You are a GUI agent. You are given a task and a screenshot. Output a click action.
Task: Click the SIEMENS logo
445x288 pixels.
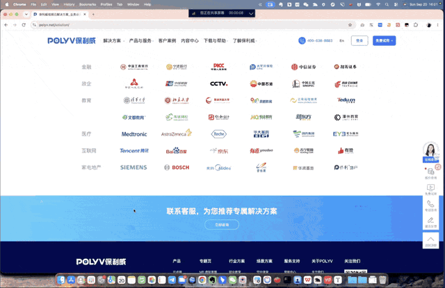coord(133,167)
